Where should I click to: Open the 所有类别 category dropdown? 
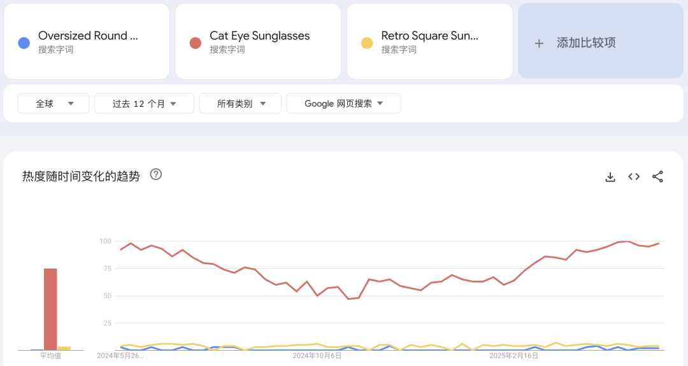pos(241,104)
